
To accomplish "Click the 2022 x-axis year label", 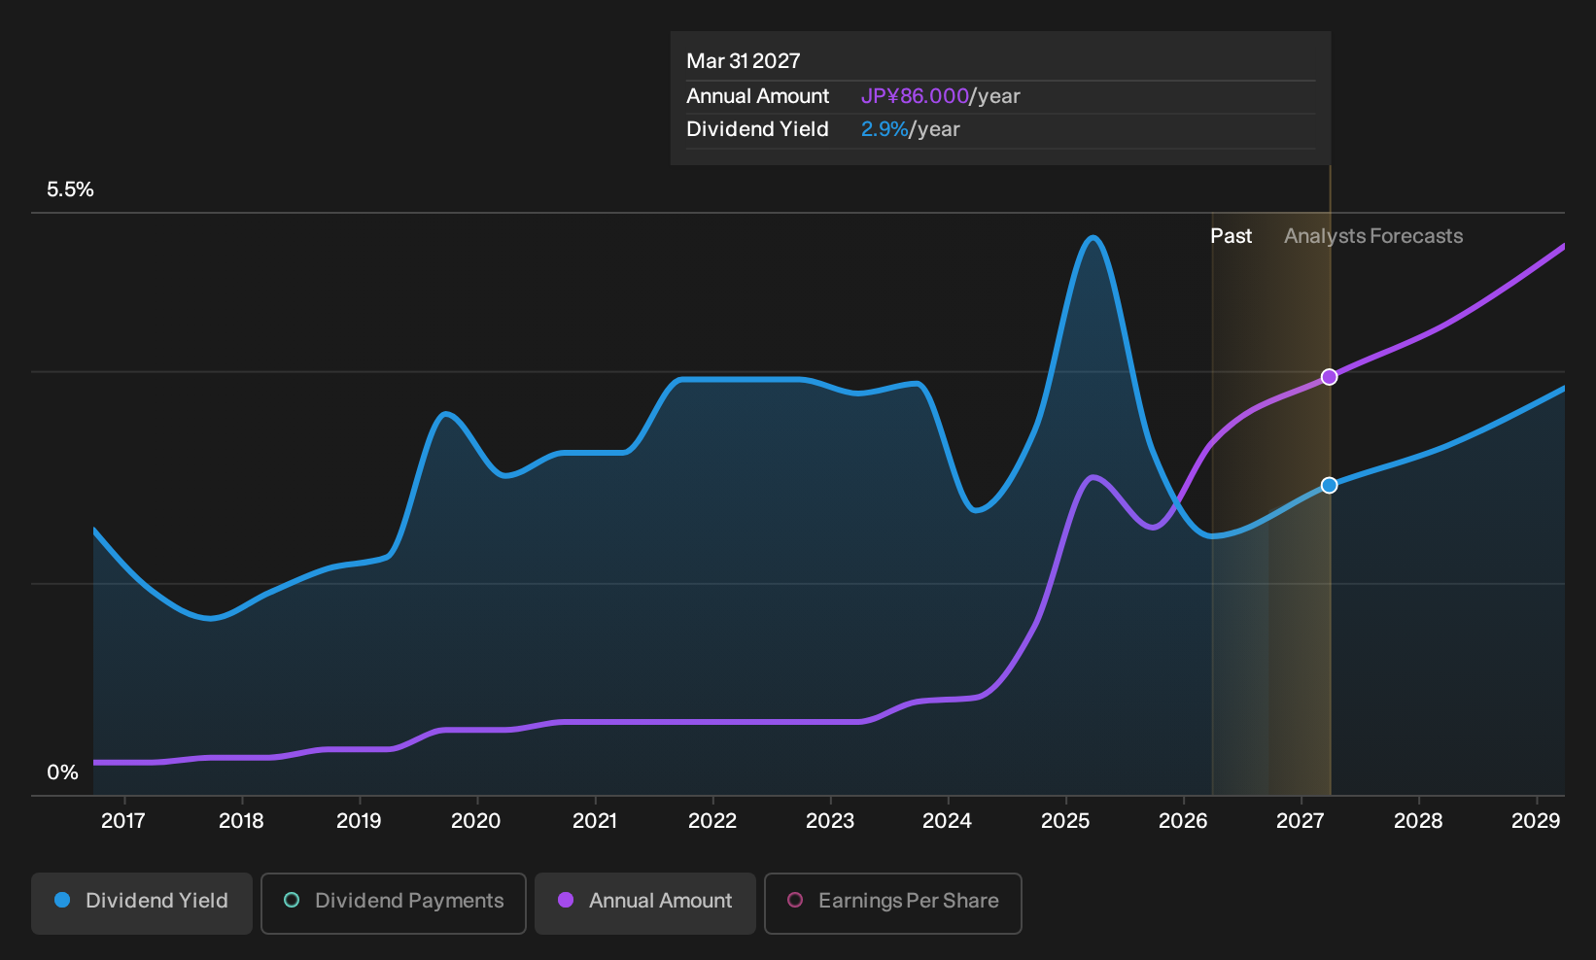I will pos(712,821).
